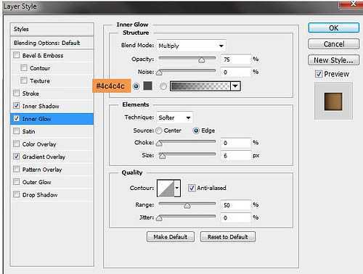Select the Drop Shadow style row
The width and height of the screenshot is (363, 274).
(52, 194)
